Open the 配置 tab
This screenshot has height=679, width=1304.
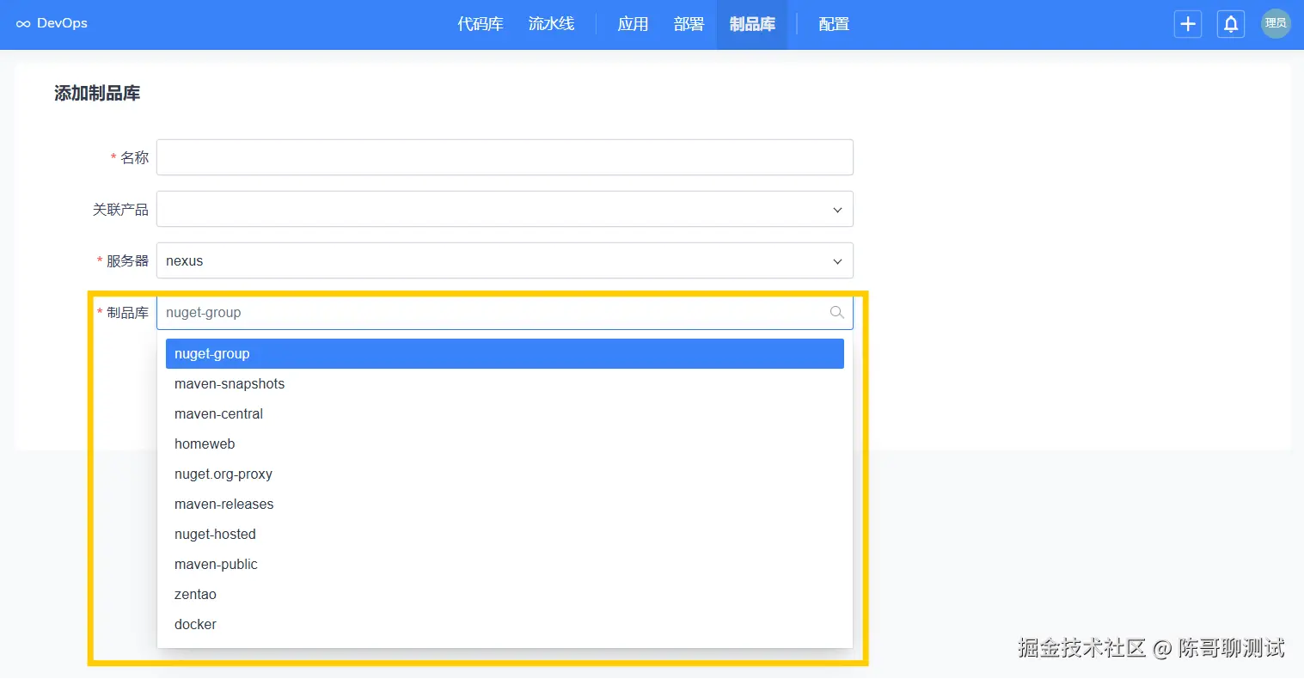coord(834,24)
